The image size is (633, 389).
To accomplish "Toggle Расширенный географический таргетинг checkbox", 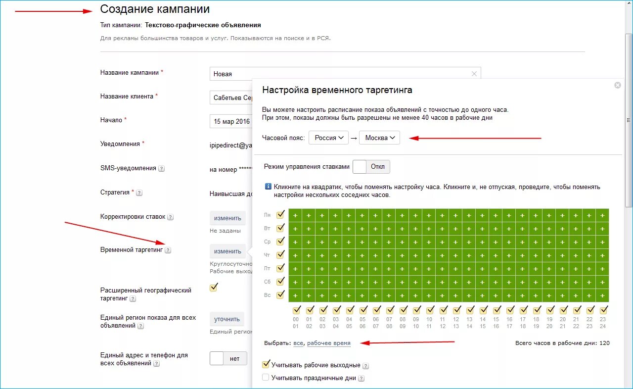I will (x=214, y=287).
